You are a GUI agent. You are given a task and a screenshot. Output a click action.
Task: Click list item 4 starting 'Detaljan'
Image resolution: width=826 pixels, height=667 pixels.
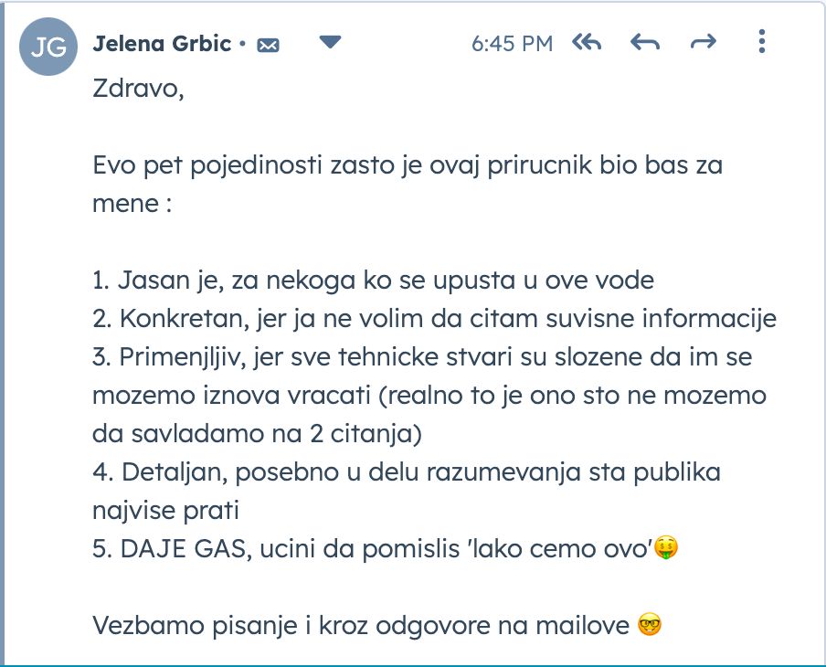pyautogui.click(x=407, y=472)
